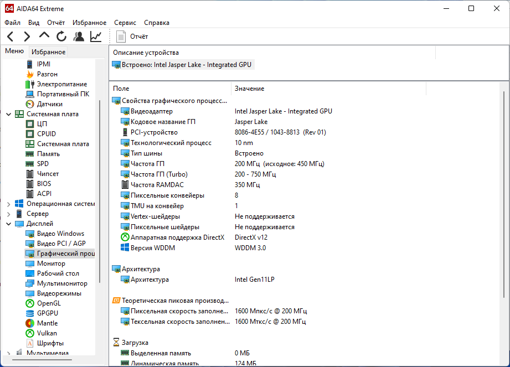This screenshot has height=367, width=510.
Task: Open the Вид menu
Action: (34, 23)
